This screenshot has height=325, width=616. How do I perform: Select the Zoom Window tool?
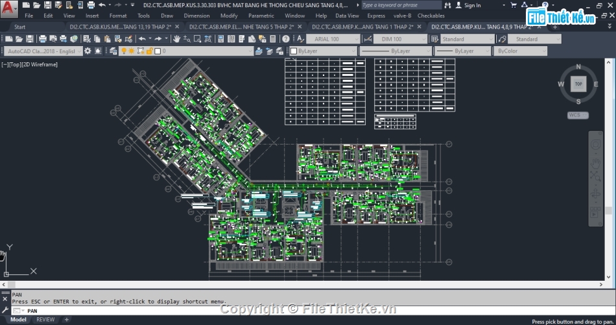coord(198,39)
